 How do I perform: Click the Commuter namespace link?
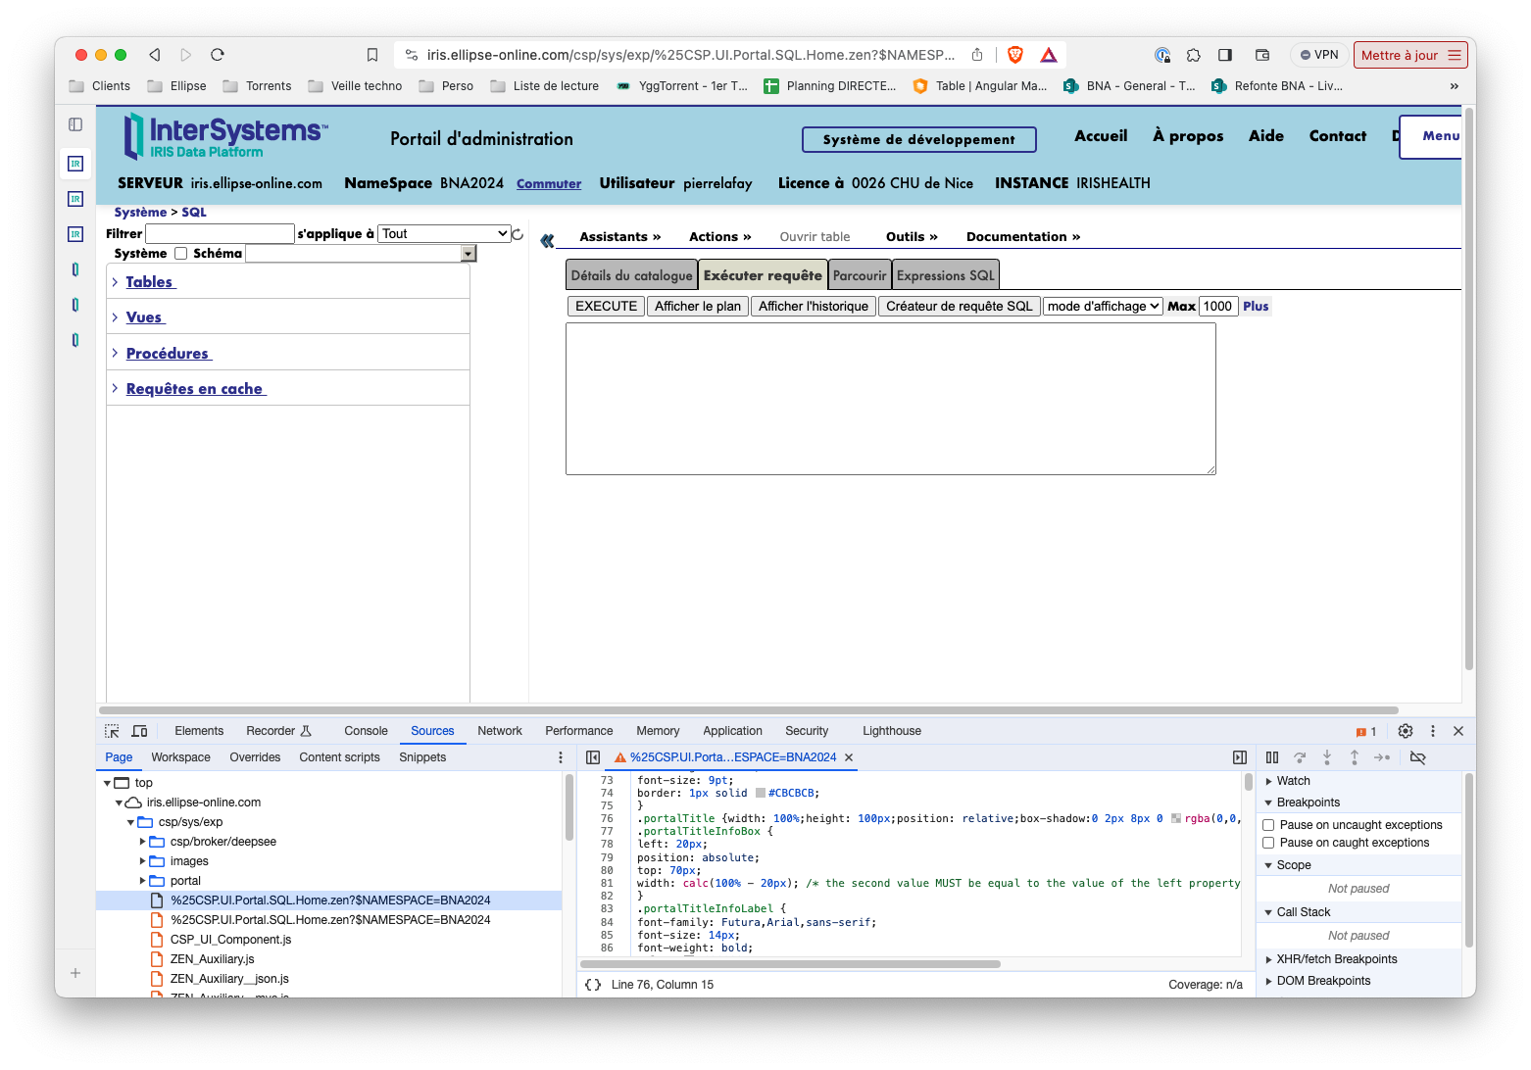click(549, 184)
